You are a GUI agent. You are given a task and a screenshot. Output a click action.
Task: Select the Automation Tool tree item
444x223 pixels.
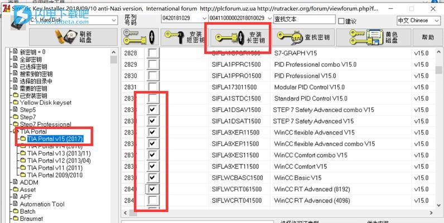42,204
